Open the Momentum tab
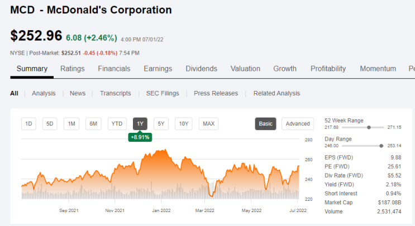The height and width of the screenshot is (226, 415). pyautogui.click(x=378, y=69)
